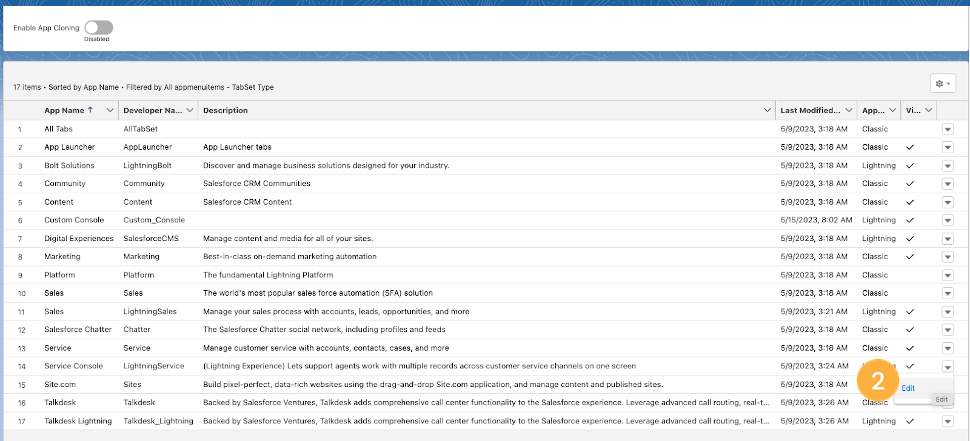Screen dimensions: 970x441
Task: Show actions dropdown for Talkdesk Lightning
Action: pyautogui.click(x=948, y=421)
